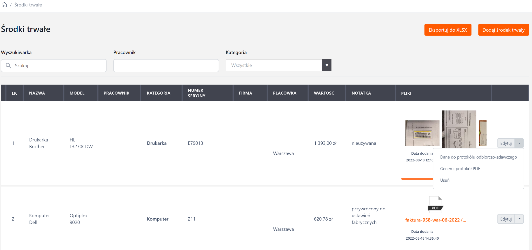The height and width of the screenshot is (250, 532).
Task: Click the Pracownik filter input field
Action: click(166, 66)
